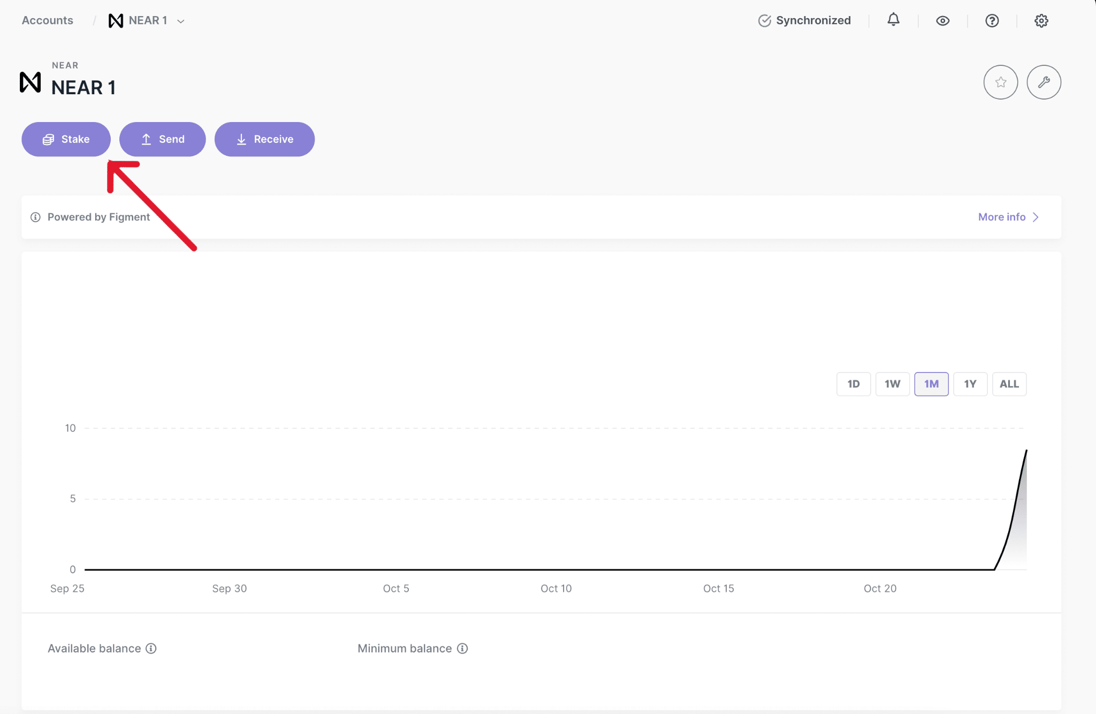The width and height of the screenshot is (1096, 714).
Task: Select the 1W chart range
Action: pos(892,384)
